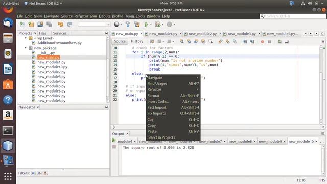The height and width of the screenshot is (184, 327).
Task: Click the Undo toolbar icon
Action: tap(60, 25)
